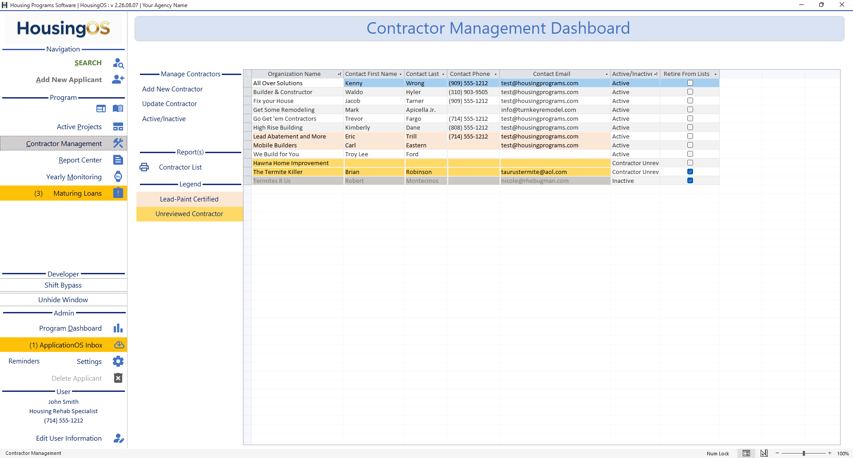Open Contact Email column filter dropdown
Screen dimensions: 853x458
(x=606, y=74)
